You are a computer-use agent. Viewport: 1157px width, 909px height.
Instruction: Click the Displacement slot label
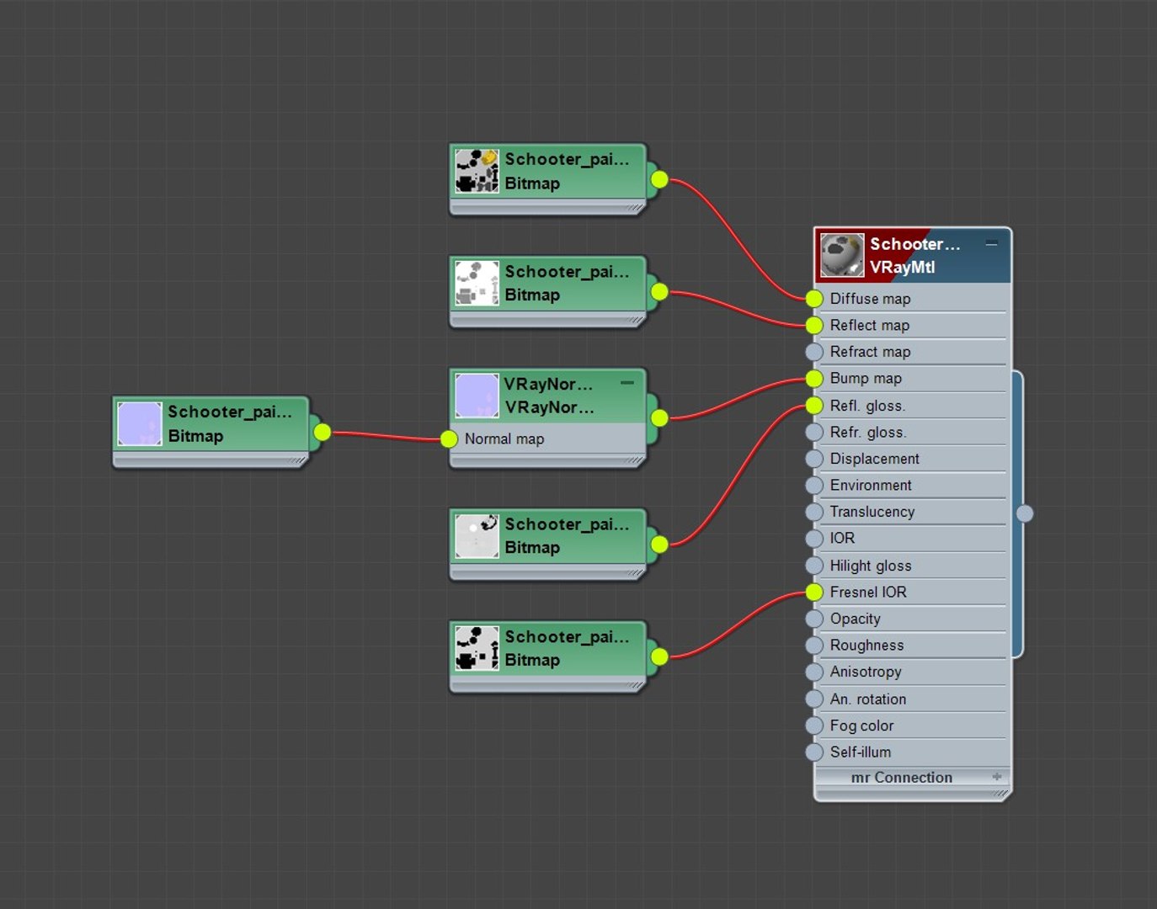[874, 459]
